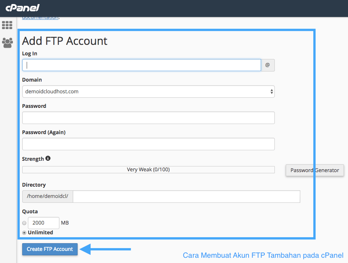
Task: Click the Create FTP Account button
Action: (x=50, y=249)
